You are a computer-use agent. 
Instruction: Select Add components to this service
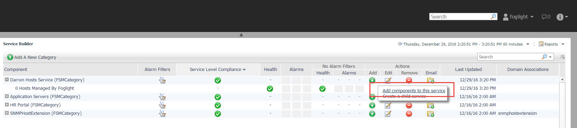tap(414, 90)
